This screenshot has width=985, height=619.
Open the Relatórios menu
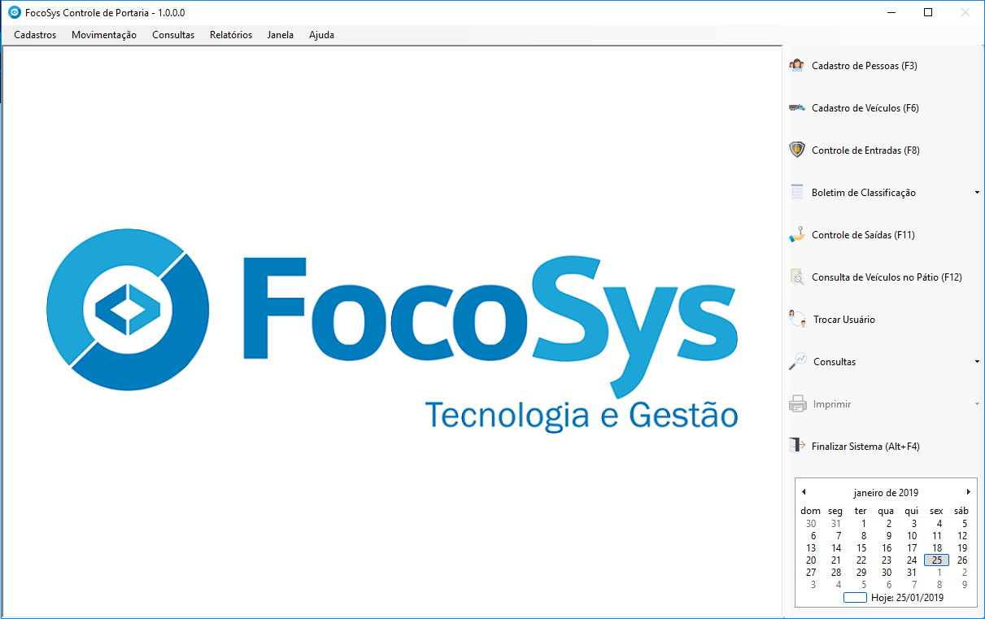pyautogui.click(x=231, y=35)
